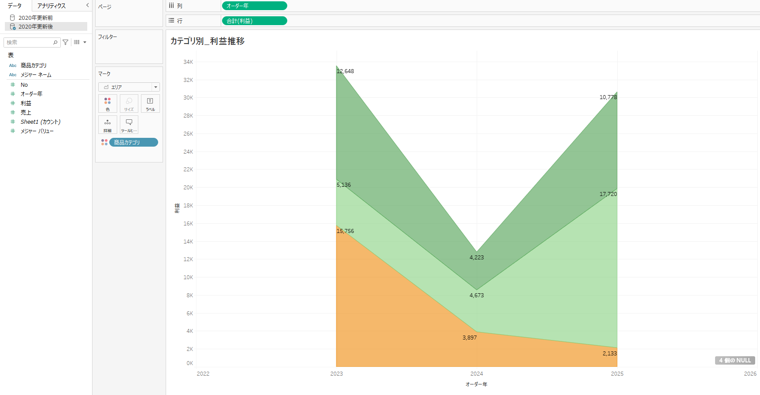Click the 4 個の NULL indicator
This screenshot has width=760, height=395.
(734, 360)
